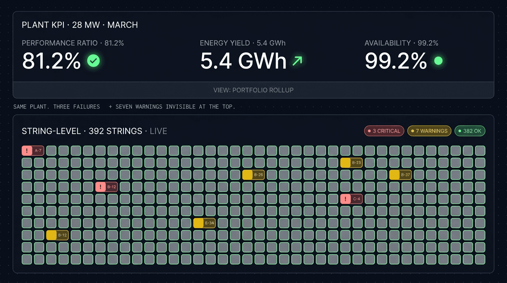The image size is (507, 283).
Task: Filter by the 382 OK badge
Action: [x=470, y=131]
